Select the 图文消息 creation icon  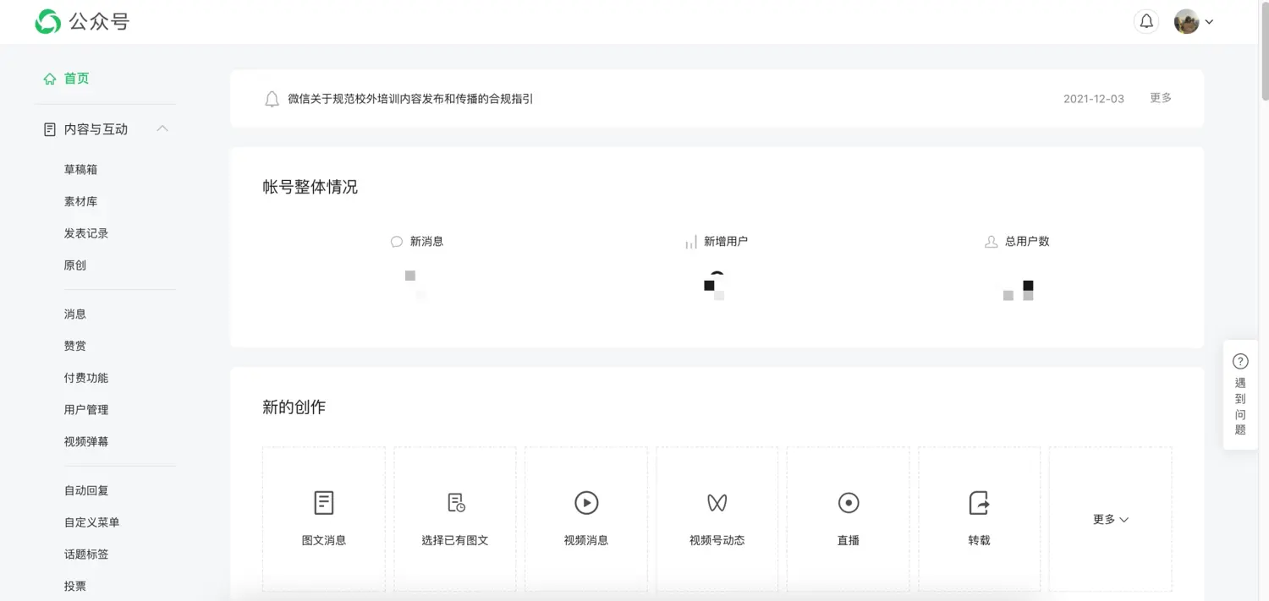[323, 501]
